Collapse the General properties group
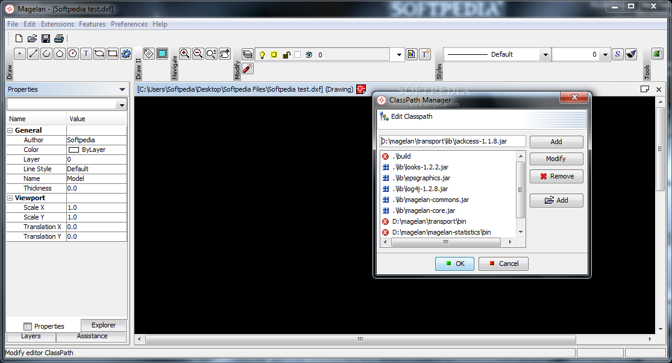672x363 pixels. click(10, 130)
